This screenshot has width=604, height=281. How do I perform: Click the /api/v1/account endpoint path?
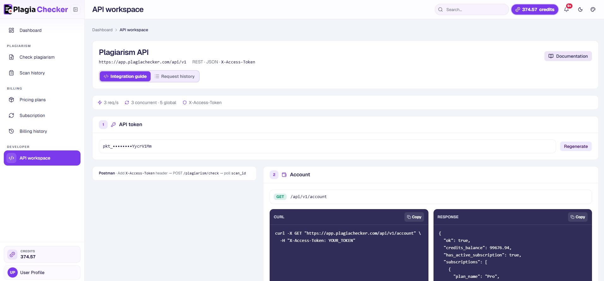click(x=308, y=197)
